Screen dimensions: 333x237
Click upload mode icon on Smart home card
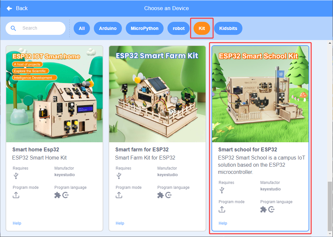pyautogui.click(x=16, y=195)
